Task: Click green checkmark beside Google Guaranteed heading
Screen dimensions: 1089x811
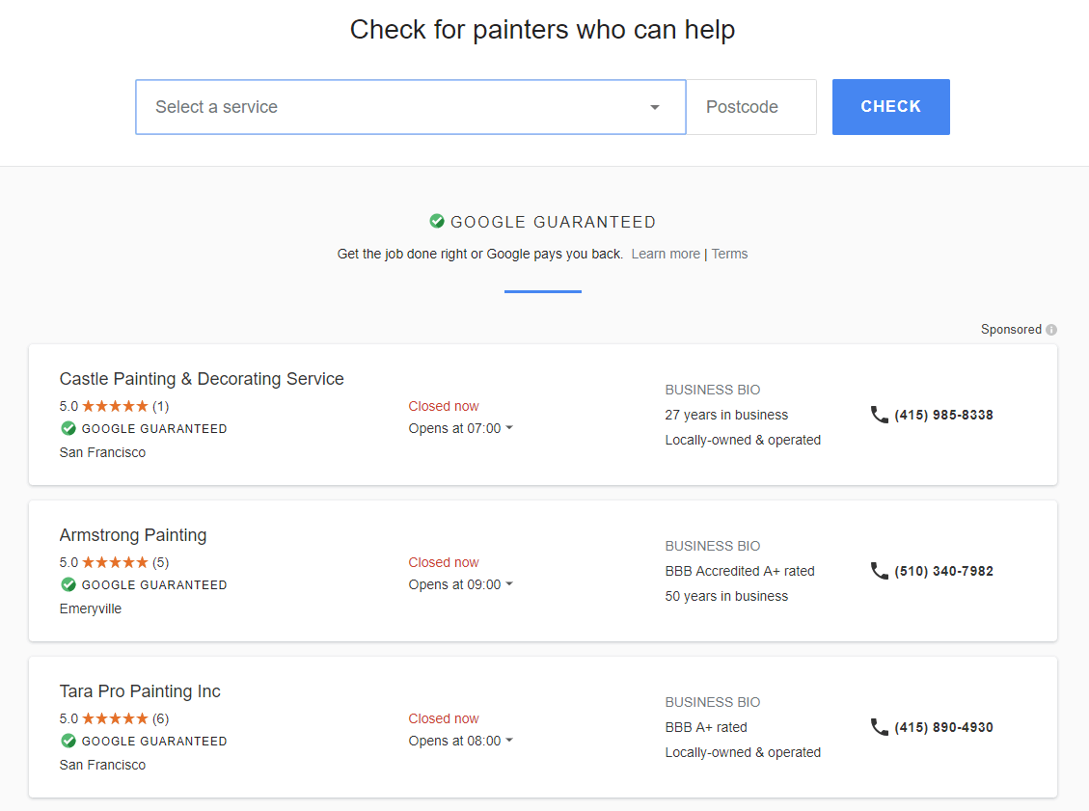Action: pos(437,222)
